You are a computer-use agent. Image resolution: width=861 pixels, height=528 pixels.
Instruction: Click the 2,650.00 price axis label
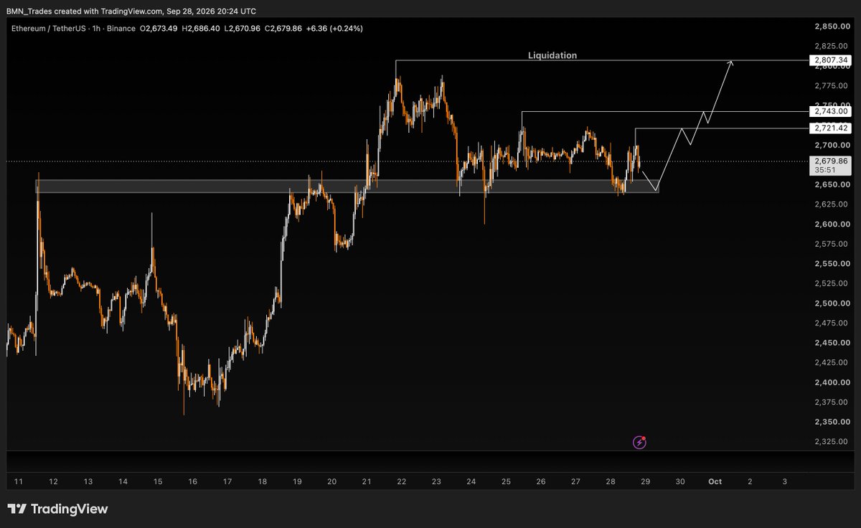832,184
